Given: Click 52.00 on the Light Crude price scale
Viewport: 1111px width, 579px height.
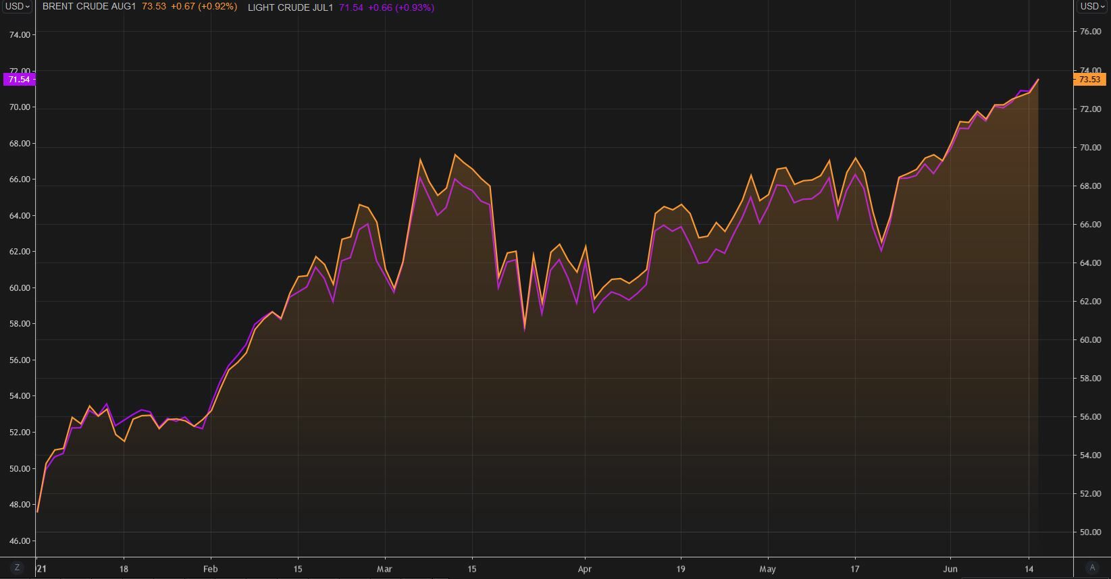Looking at the screenshot, I should (20, 432).
